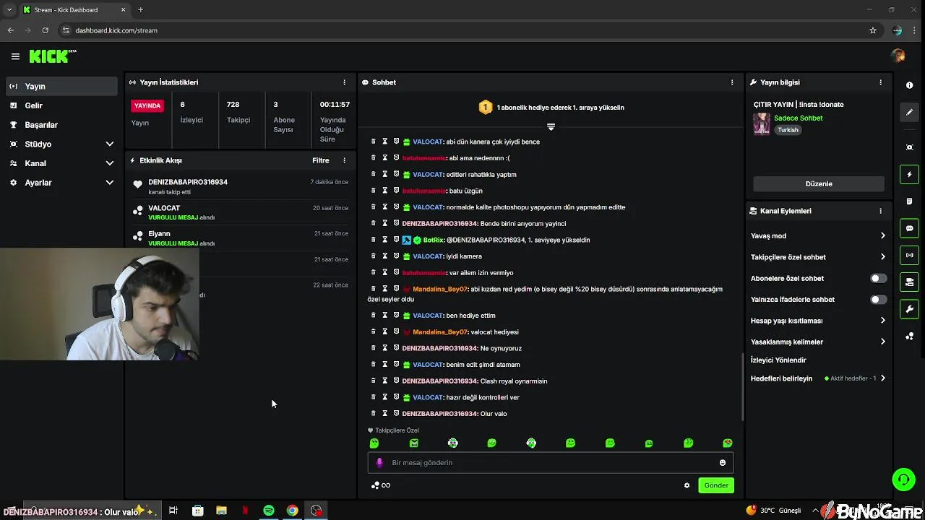The width and height of the screenshot is (925, 520).
Task: Open the hamburger menu beside Kick logo
Action: click(x=15, y=56)
